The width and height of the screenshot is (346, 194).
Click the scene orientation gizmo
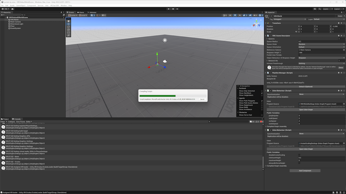tap(256, 24)
